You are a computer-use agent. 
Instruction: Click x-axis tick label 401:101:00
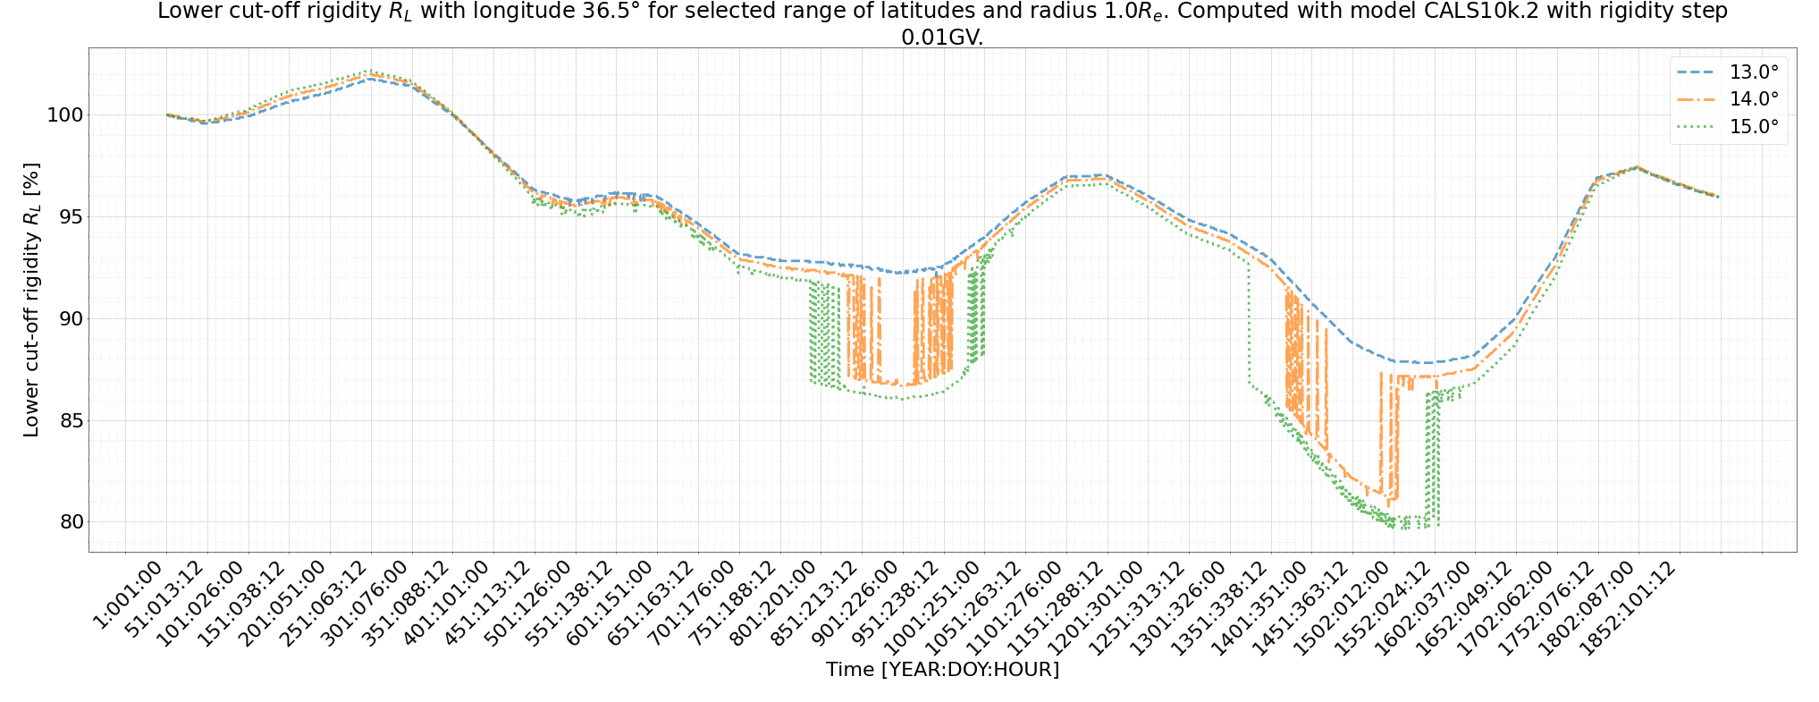point(447,605)
